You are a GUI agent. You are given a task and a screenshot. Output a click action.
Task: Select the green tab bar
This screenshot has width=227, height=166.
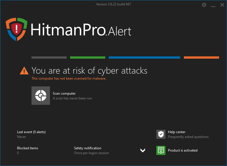click(88, 58)
